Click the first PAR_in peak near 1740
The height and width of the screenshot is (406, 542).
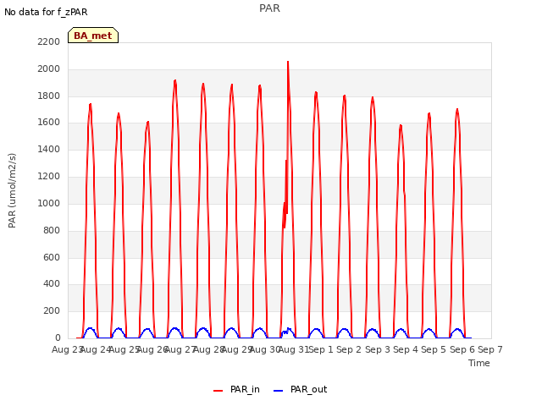click(91, 105)
